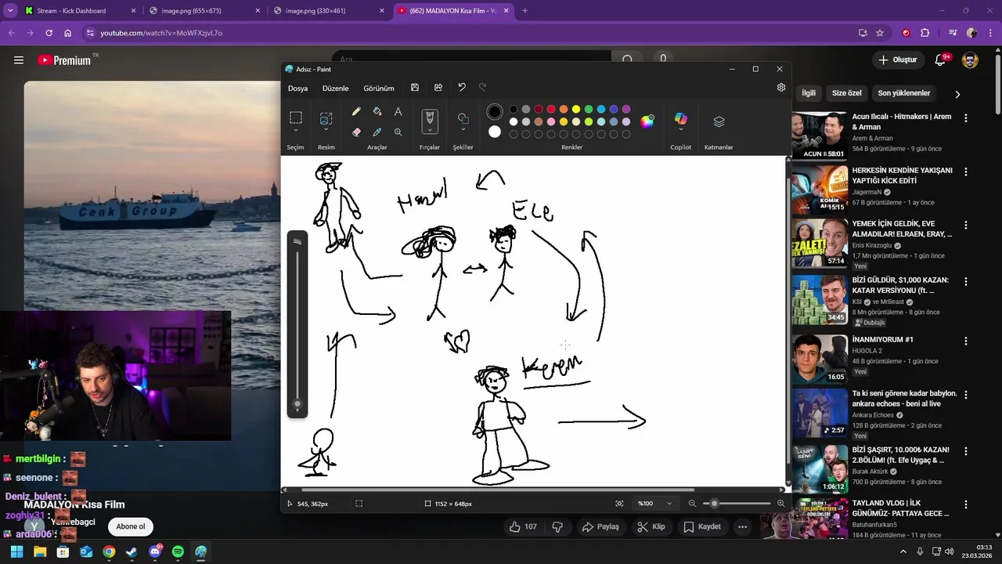Screen dimensions: 1002x564
Task: Open the YouTube hamburger menu
Action: [x=19, y=60]
